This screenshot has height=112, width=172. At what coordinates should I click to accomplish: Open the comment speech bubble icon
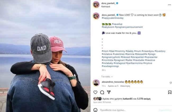tap(102, 92)
